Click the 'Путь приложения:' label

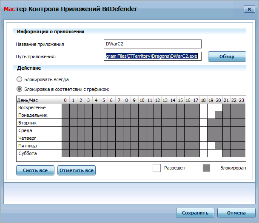(36, 56)
